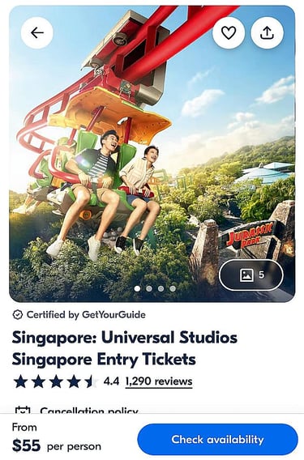Click the cancellation calendar icon
The width and height of the screenshot is (304, 460).
tap(23, 410)
